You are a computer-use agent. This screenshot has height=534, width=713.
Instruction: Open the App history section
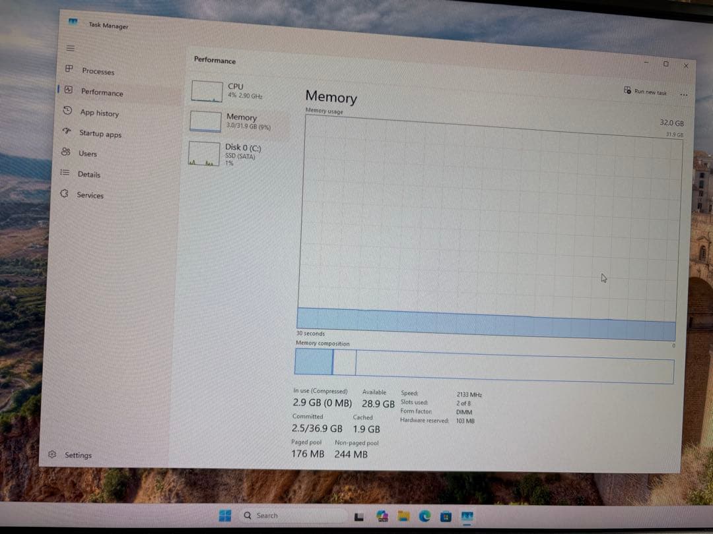point(100,113)
